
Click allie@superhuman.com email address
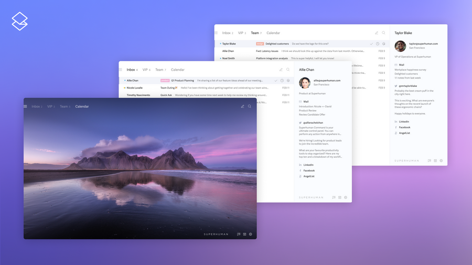pyautogui.click(x=327, y=81)
